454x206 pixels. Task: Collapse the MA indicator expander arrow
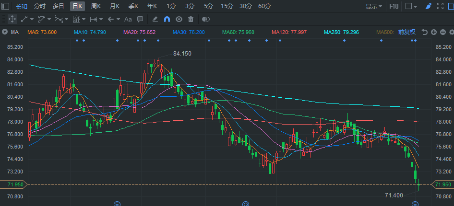(x=5, y=32)
